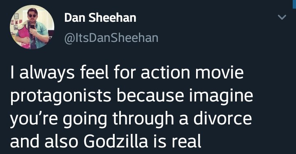Click the word 'imagine' in the tweet
Screen dimensions: 296x154
pos(221,97)
